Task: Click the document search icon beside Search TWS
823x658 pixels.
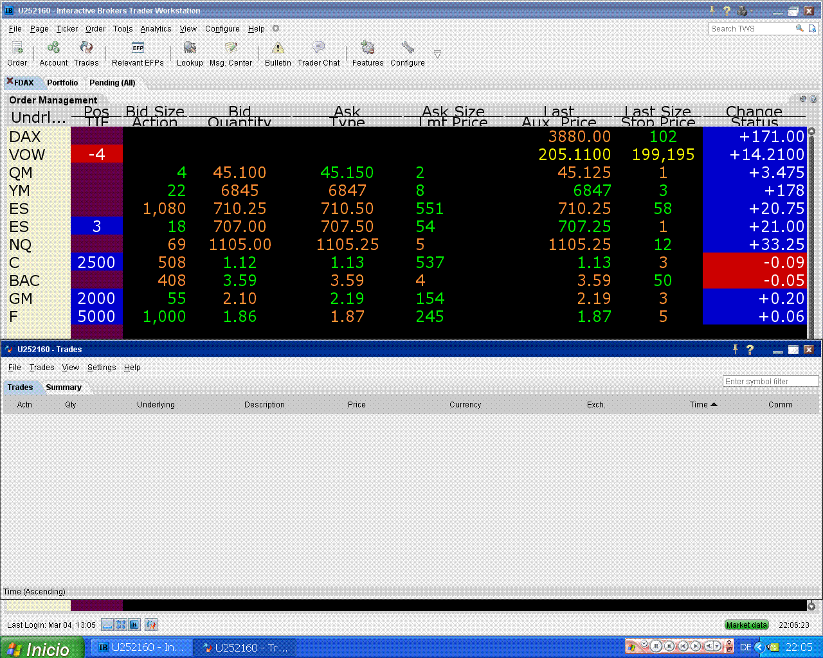Action: [x=812, y=28]
